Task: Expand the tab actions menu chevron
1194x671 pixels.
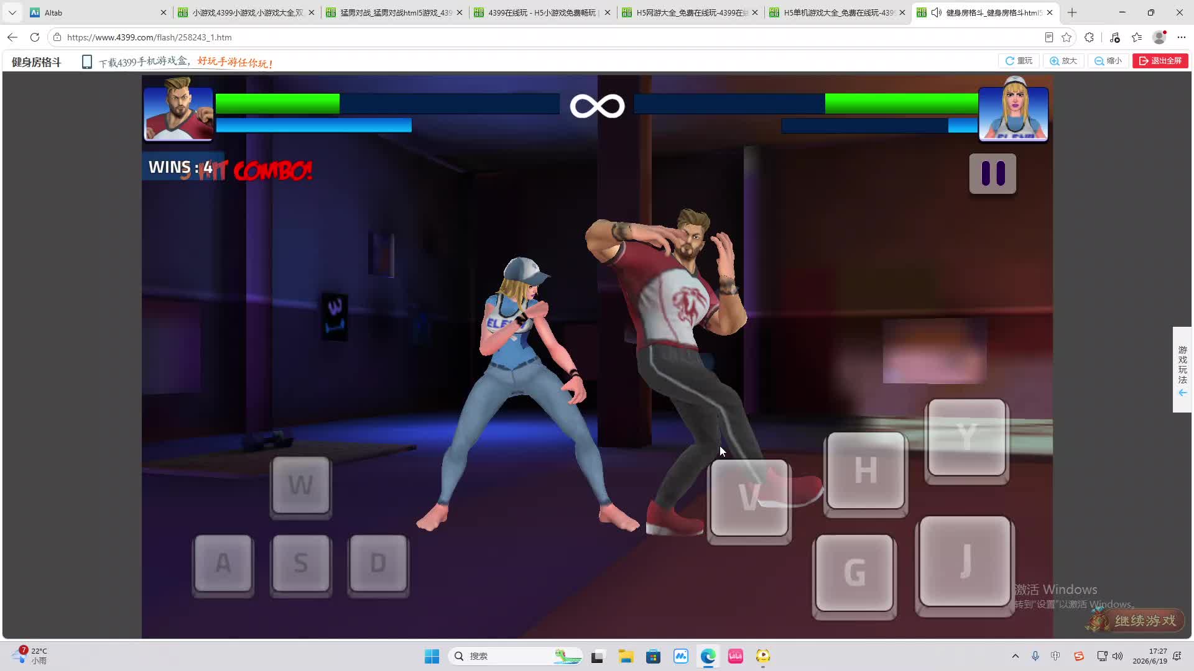Action: point(12,12)
